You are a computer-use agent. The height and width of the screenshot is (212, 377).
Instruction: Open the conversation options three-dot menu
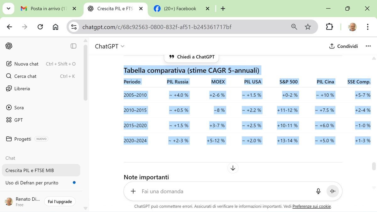(368, 46)
